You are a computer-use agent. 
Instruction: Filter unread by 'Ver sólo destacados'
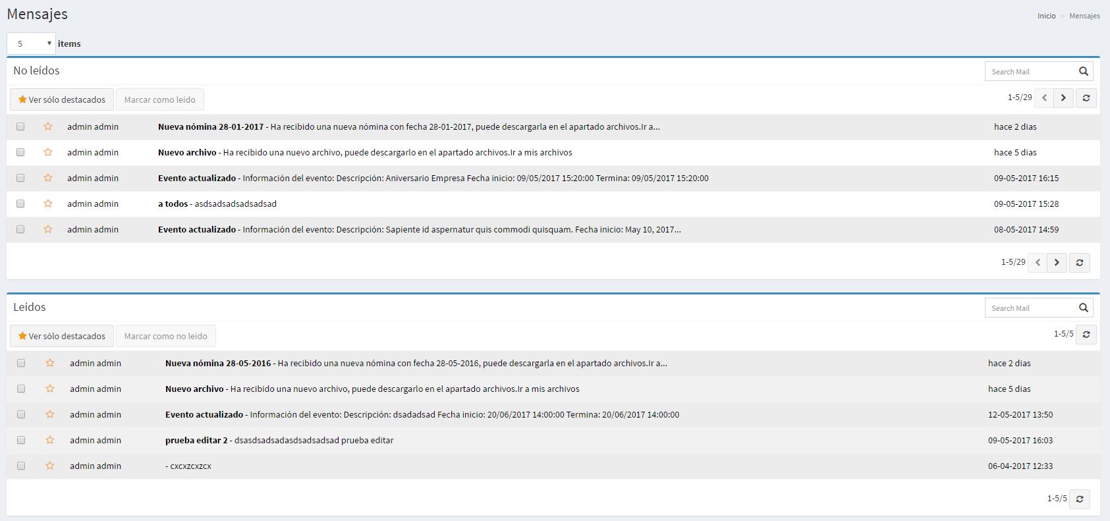pyautogui.click(x=62, y=99)
